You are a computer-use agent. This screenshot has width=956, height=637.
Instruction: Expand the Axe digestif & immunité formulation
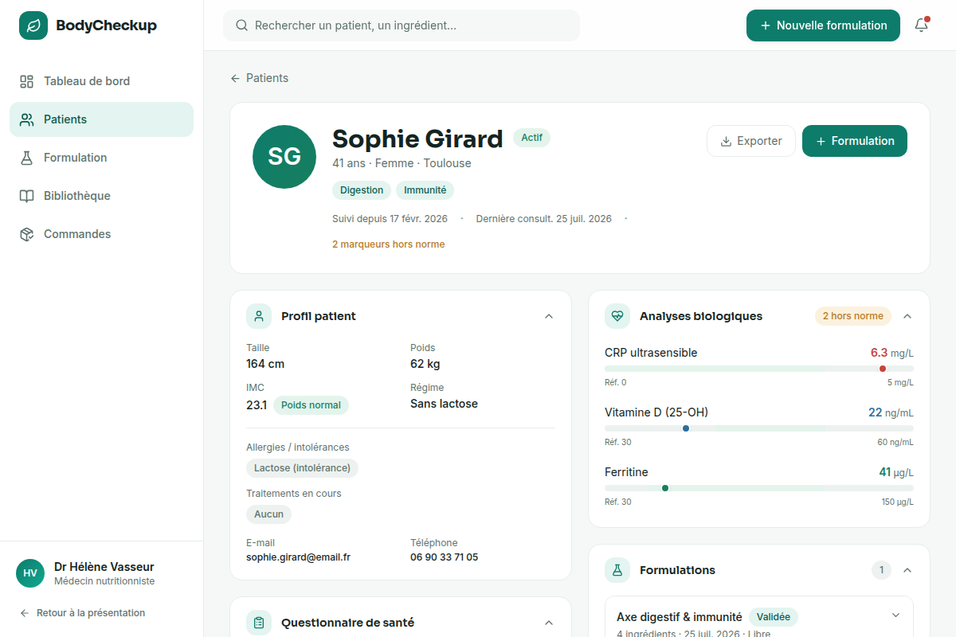pyautogui.click(x=895, y=616)
